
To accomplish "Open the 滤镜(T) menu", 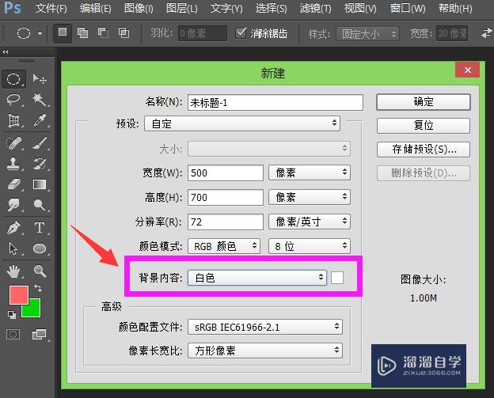I will [315, 8].
